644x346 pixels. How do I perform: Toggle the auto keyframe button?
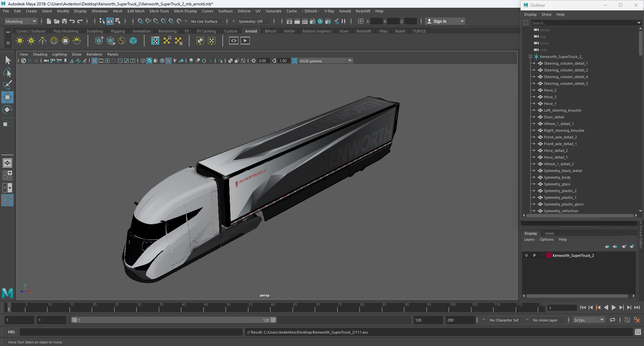[627, 320]
